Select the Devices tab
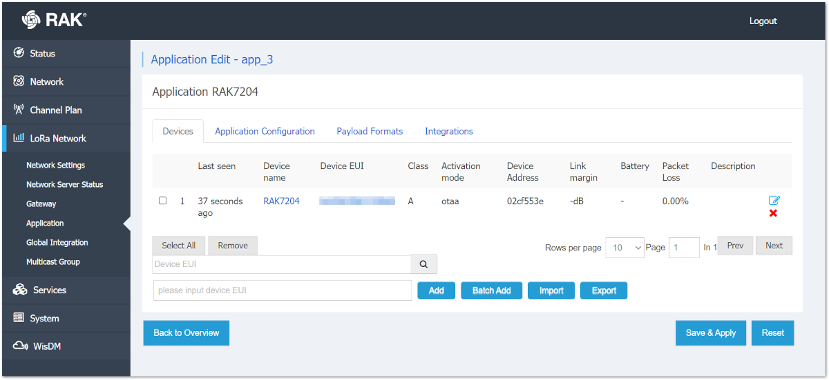This screenshot has height=380, width=829. (x=178, y=131)
